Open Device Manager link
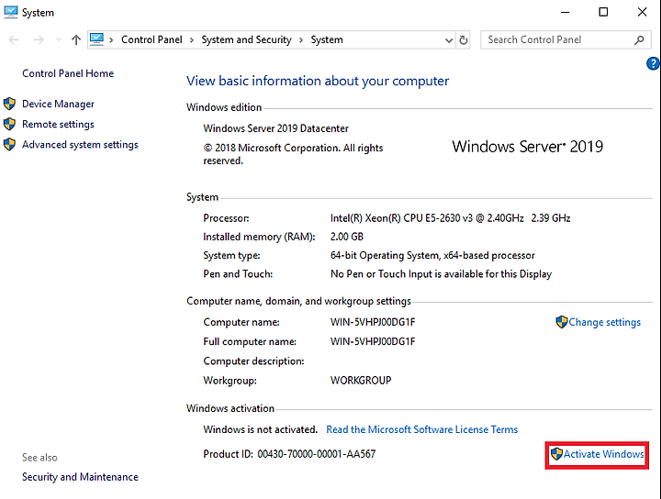This screenshot has width=661, height=499. [58, 104]
